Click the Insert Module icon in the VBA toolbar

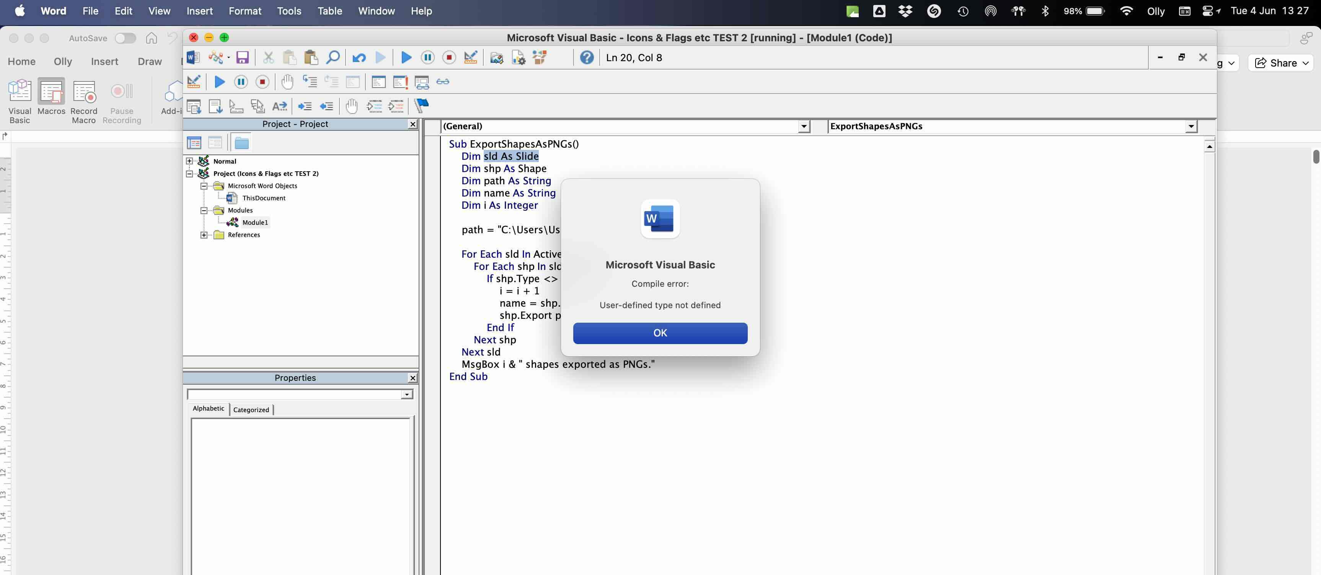(x=215, y=57)
